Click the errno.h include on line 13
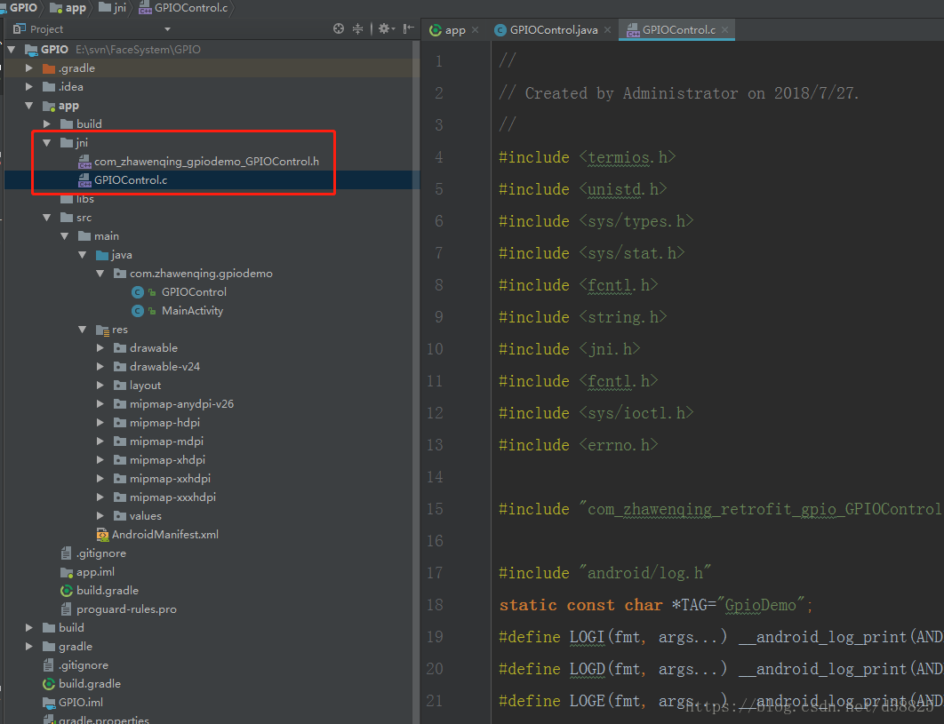 tap(579, 445)
